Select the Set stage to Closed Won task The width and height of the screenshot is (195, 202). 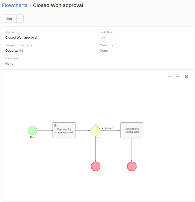tap(132, 130)
